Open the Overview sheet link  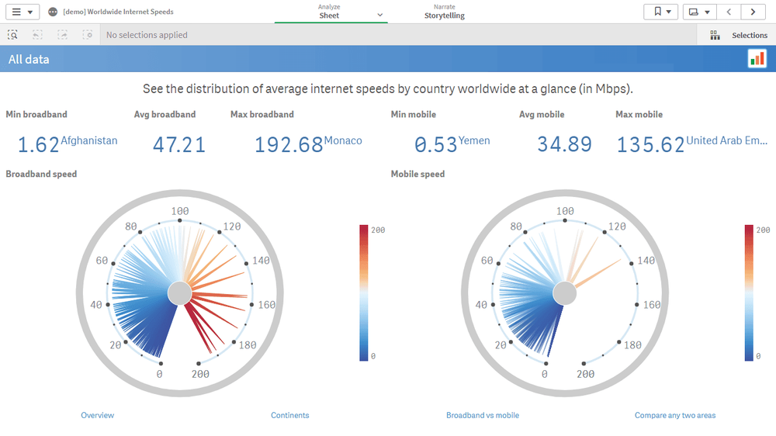pyautogui.click(x=98, y=416)
